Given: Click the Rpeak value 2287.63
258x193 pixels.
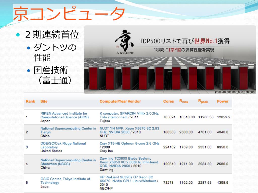Looking at the screenshot, I should pos(205,183).
